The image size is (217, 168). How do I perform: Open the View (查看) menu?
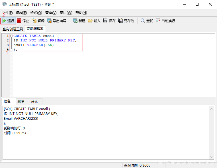[x=51, y=13]
